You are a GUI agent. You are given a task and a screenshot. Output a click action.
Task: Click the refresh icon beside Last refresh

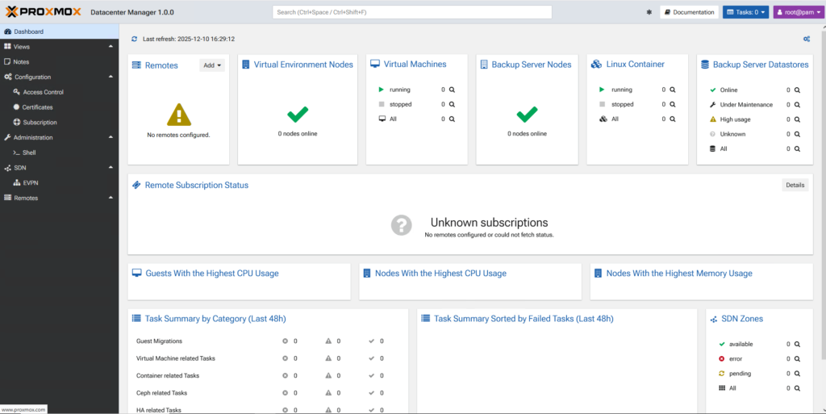coord(135,39)
